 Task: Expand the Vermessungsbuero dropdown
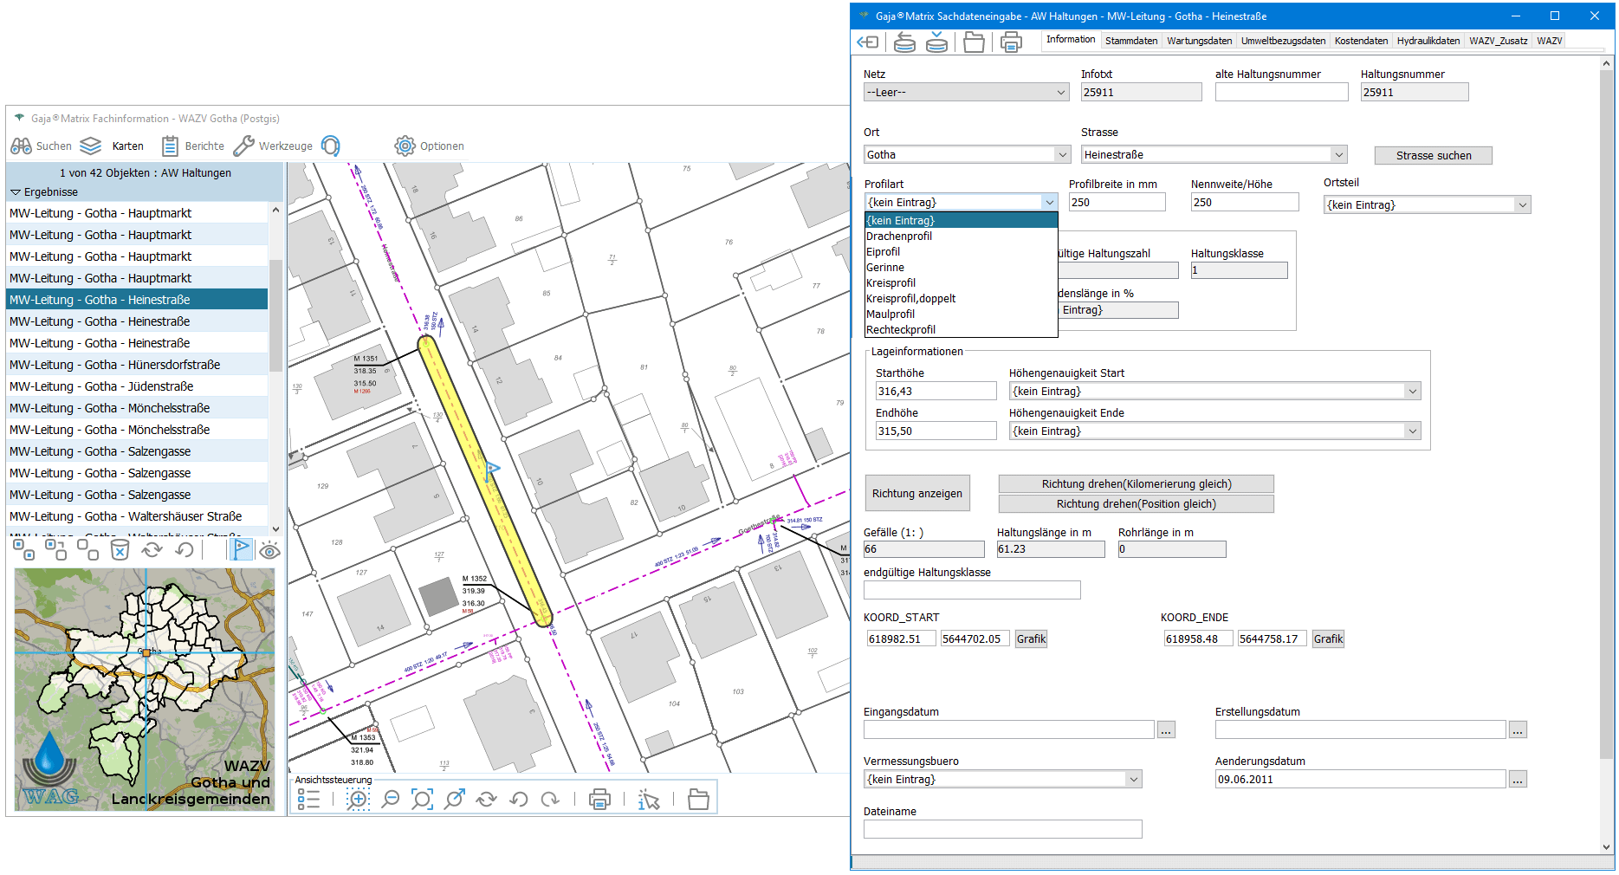(x=1133, y=780)
